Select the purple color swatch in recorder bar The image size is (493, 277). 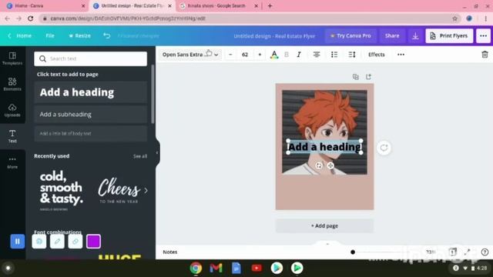coord(93,241)
